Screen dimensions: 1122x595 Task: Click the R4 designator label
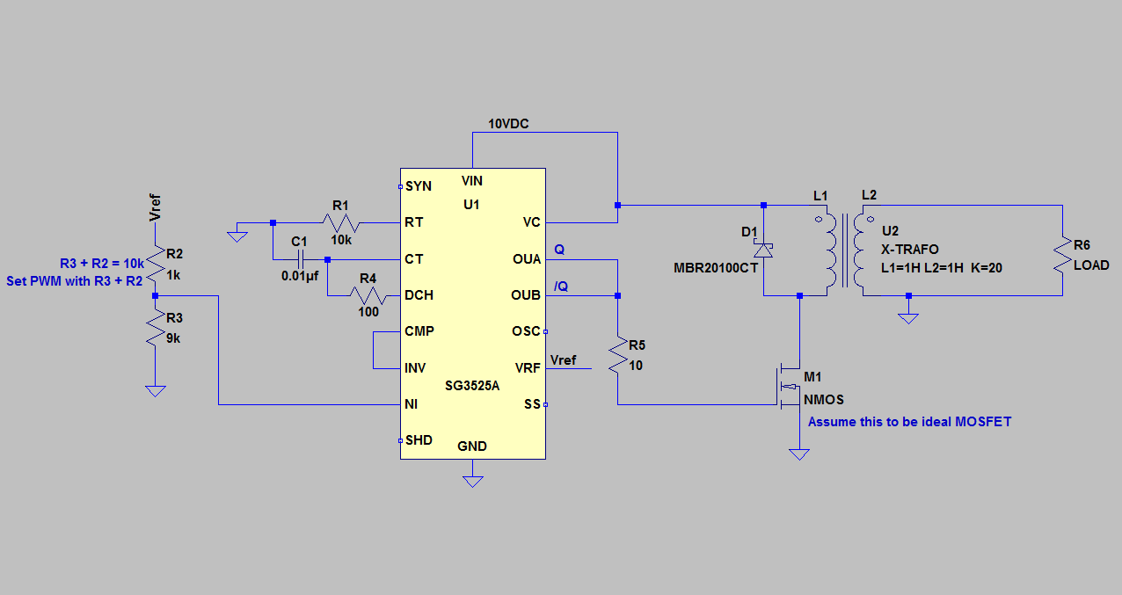click(x=368, y=278)
